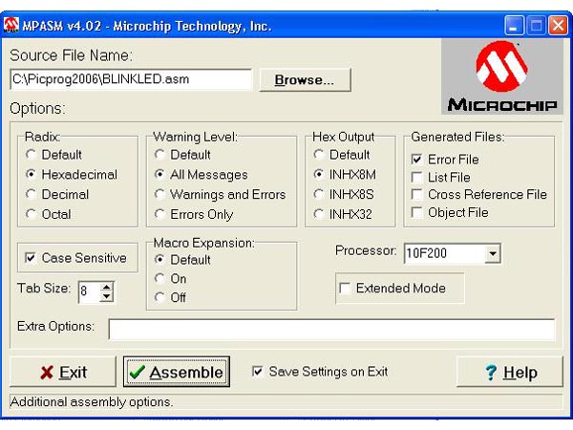Click the Extra Options text field
Screen dimensions: 573x430
331,329
